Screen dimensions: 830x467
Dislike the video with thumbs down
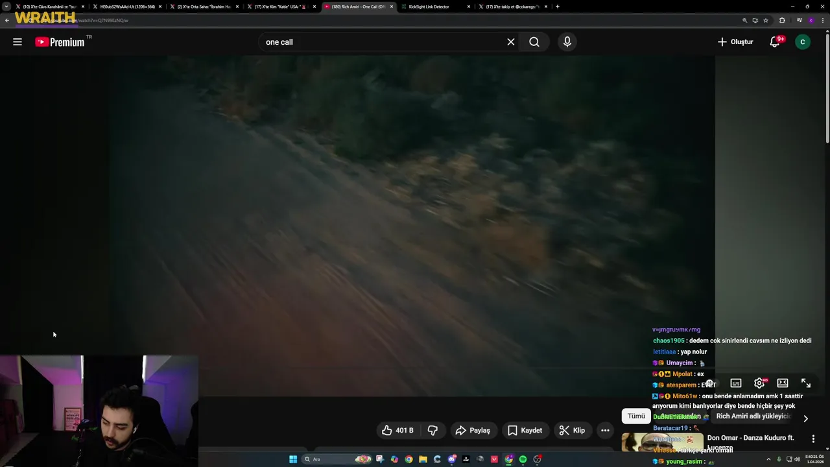[433, 430]
